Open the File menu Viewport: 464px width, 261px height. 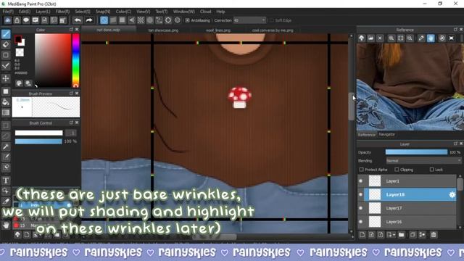pyautogui.click(x=8, y=12)
